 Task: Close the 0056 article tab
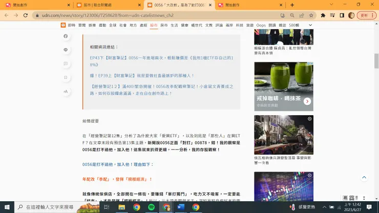(210, 5)
